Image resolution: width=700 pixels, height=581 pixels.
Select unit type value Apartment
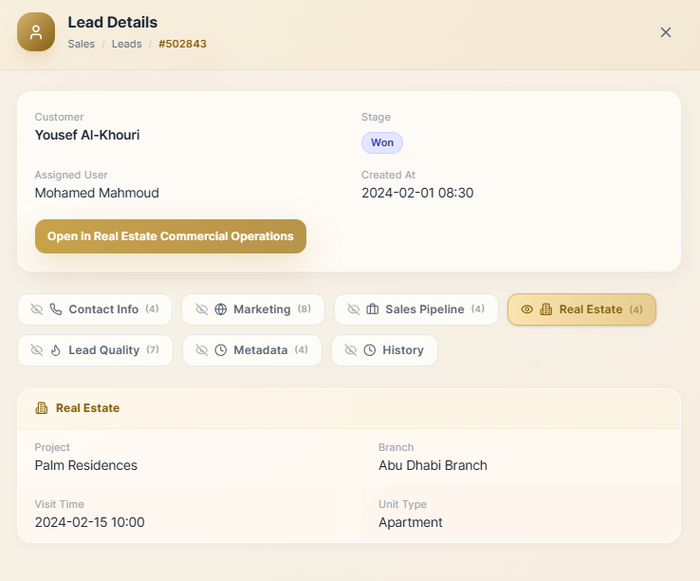pos(411,522)
